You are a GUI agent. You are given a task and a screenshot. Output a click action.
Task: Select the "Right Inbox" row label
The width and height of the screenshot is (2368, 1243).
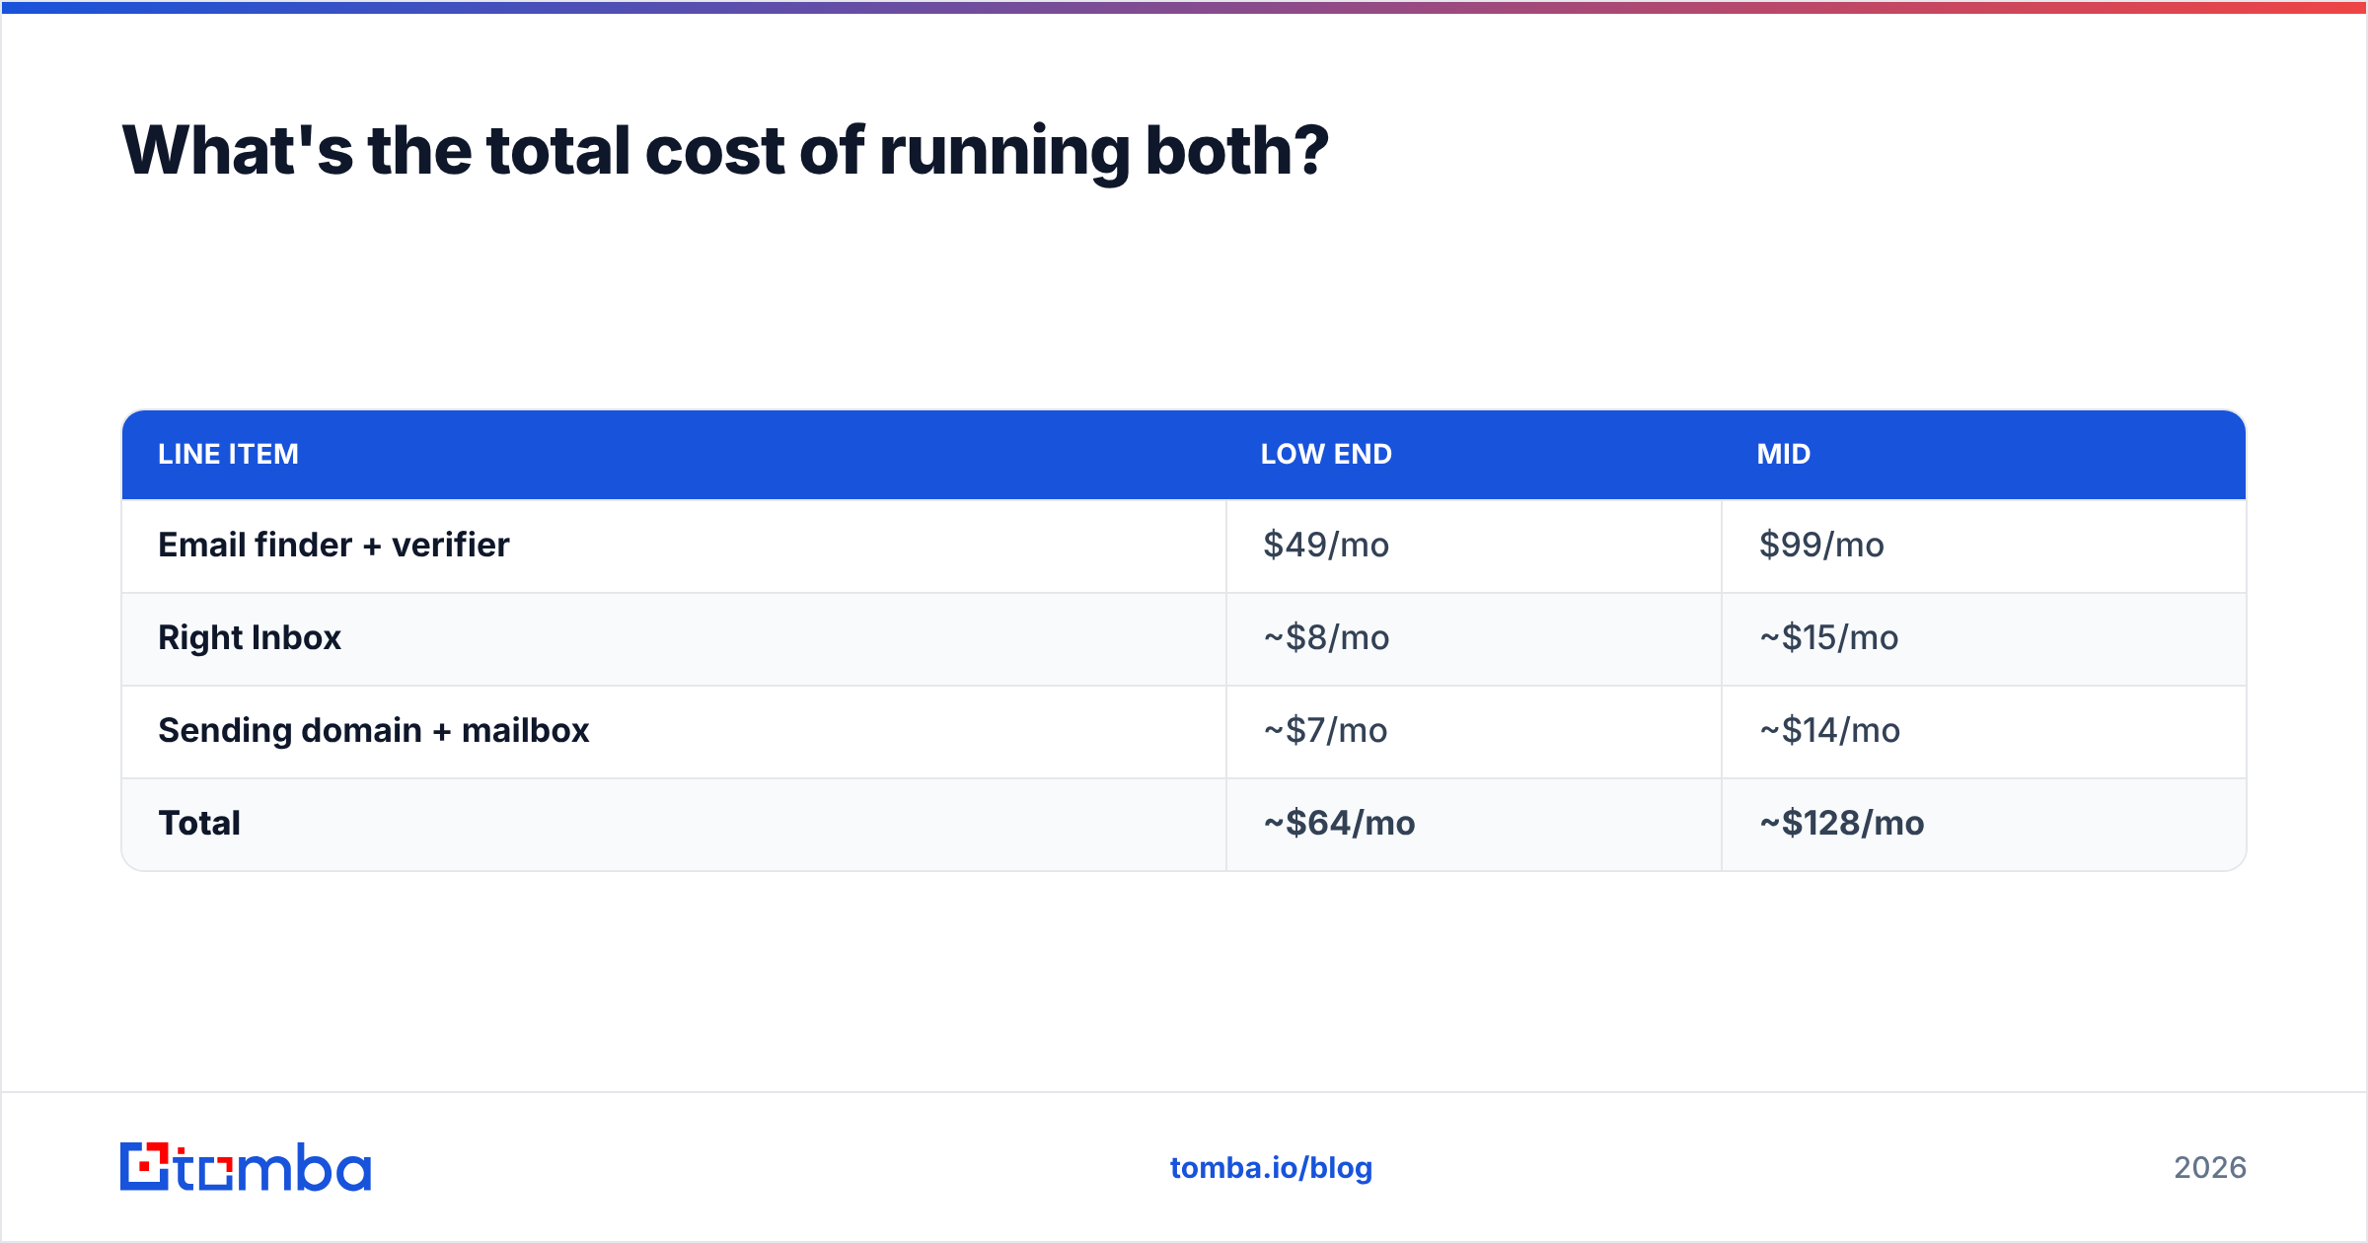[250, 637]
